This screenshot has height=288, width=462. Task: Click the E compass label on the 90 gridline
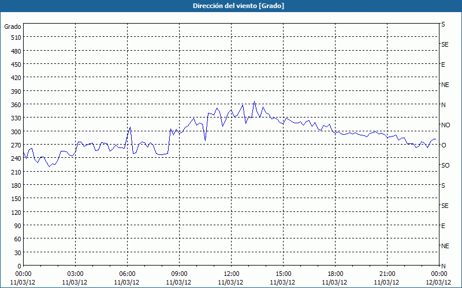(443, 226)
